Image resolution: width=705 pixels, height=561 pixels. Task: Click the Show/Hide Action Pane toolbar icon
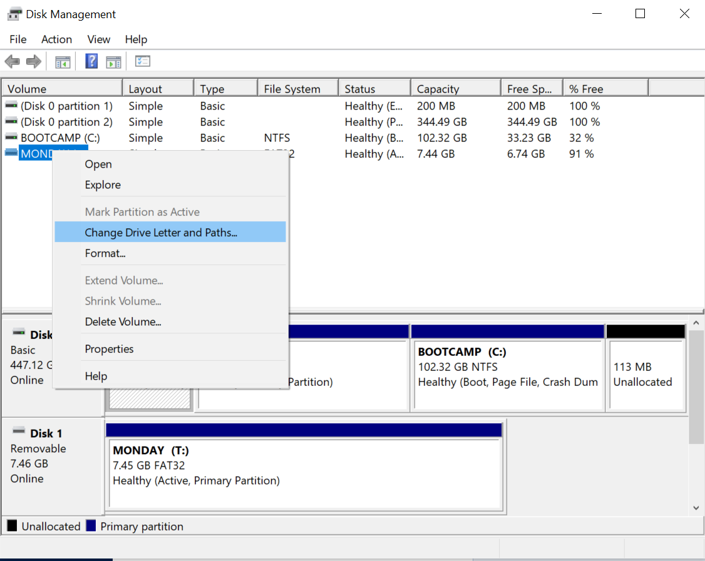click(x=114, y=61)
